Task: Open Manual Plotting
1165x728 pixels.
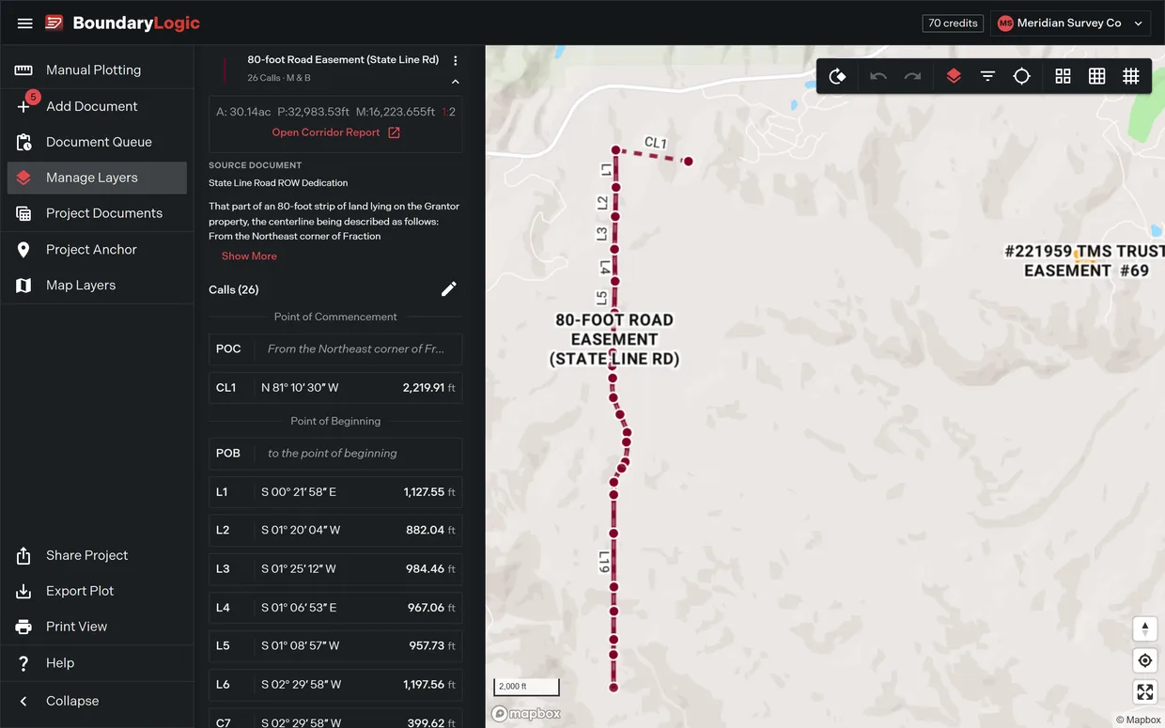Action: coord(97,70)
